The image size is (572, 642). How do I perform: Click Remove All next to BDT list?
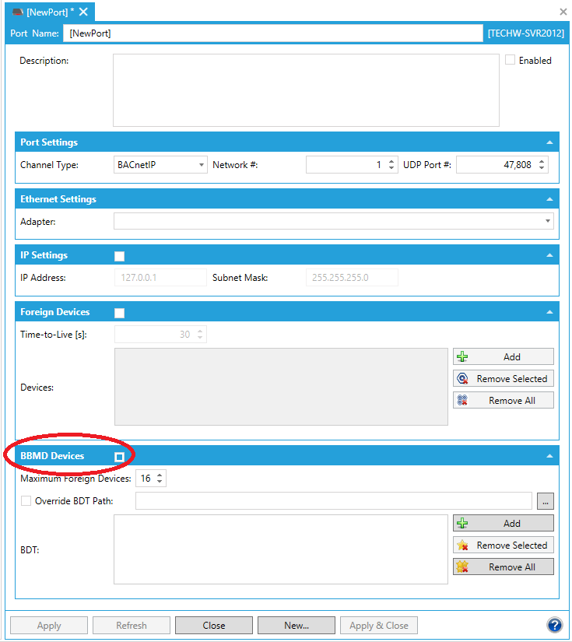pyautogui.click(x=503, y=567)
